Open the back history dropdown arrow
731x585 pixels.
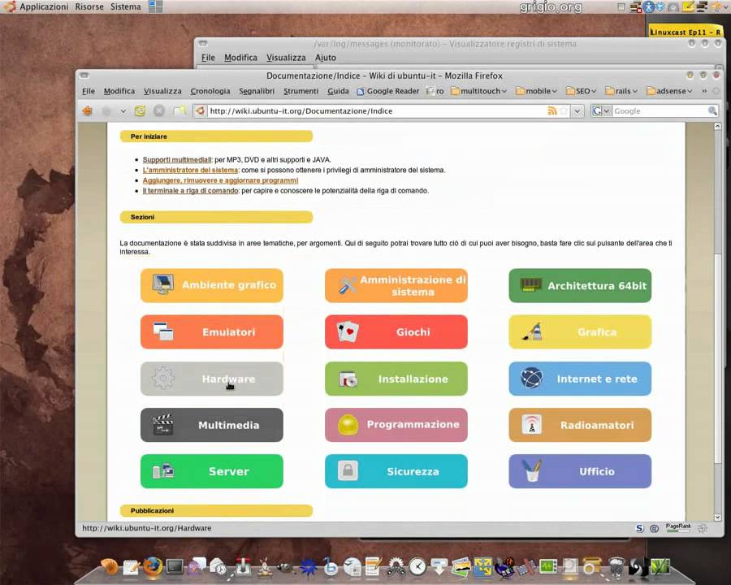123,111
